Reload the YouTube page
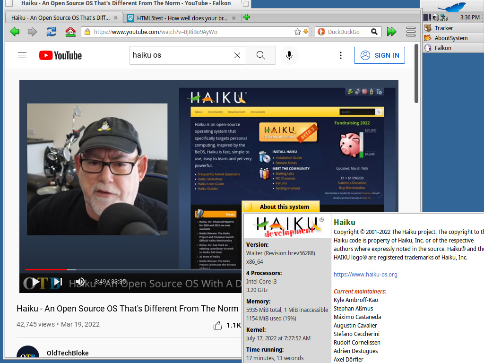 click(x=51, y=32)
